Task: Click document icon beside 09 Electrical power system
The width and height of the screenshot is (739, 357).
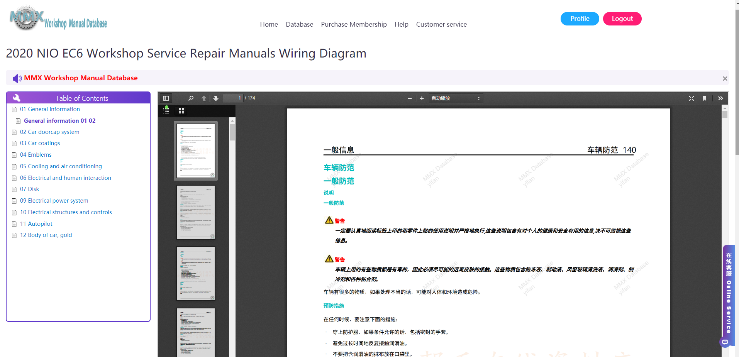Action: pyautogui.click(x=14, y=201)
